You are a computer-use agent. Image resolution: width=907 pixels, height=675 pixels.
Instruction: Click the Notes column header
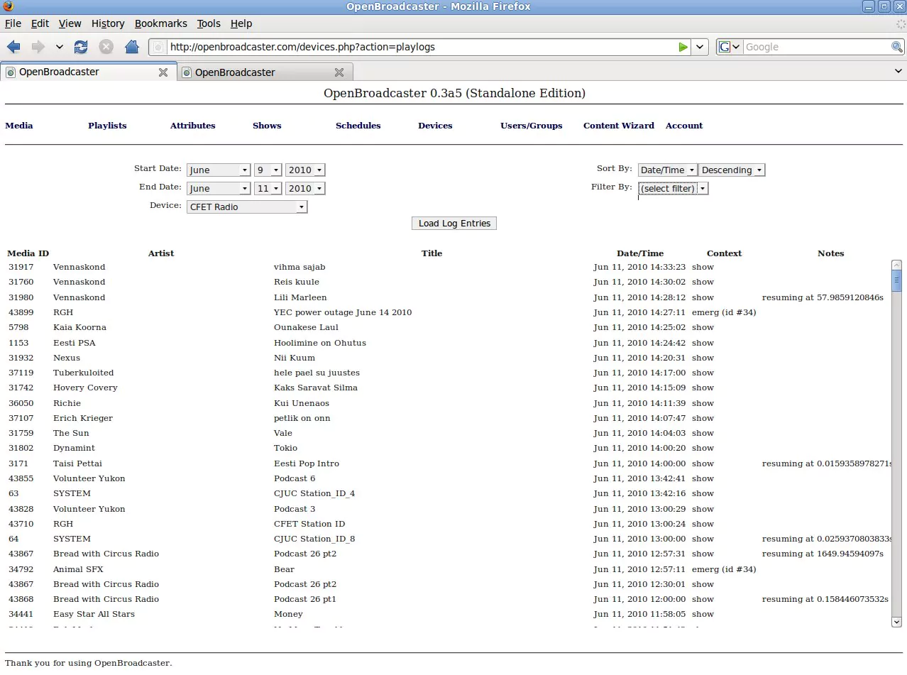click(830, 253)
